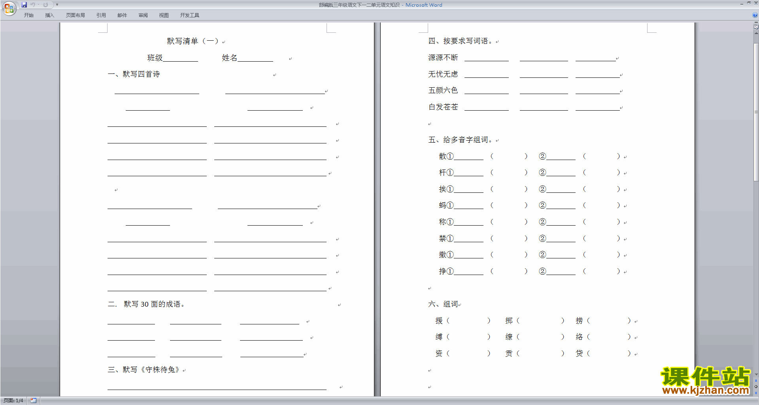The height and width of the screenshot is (405, 759).
Task: Go to the 开发工具 tab
Action: (x=190, y=15)
